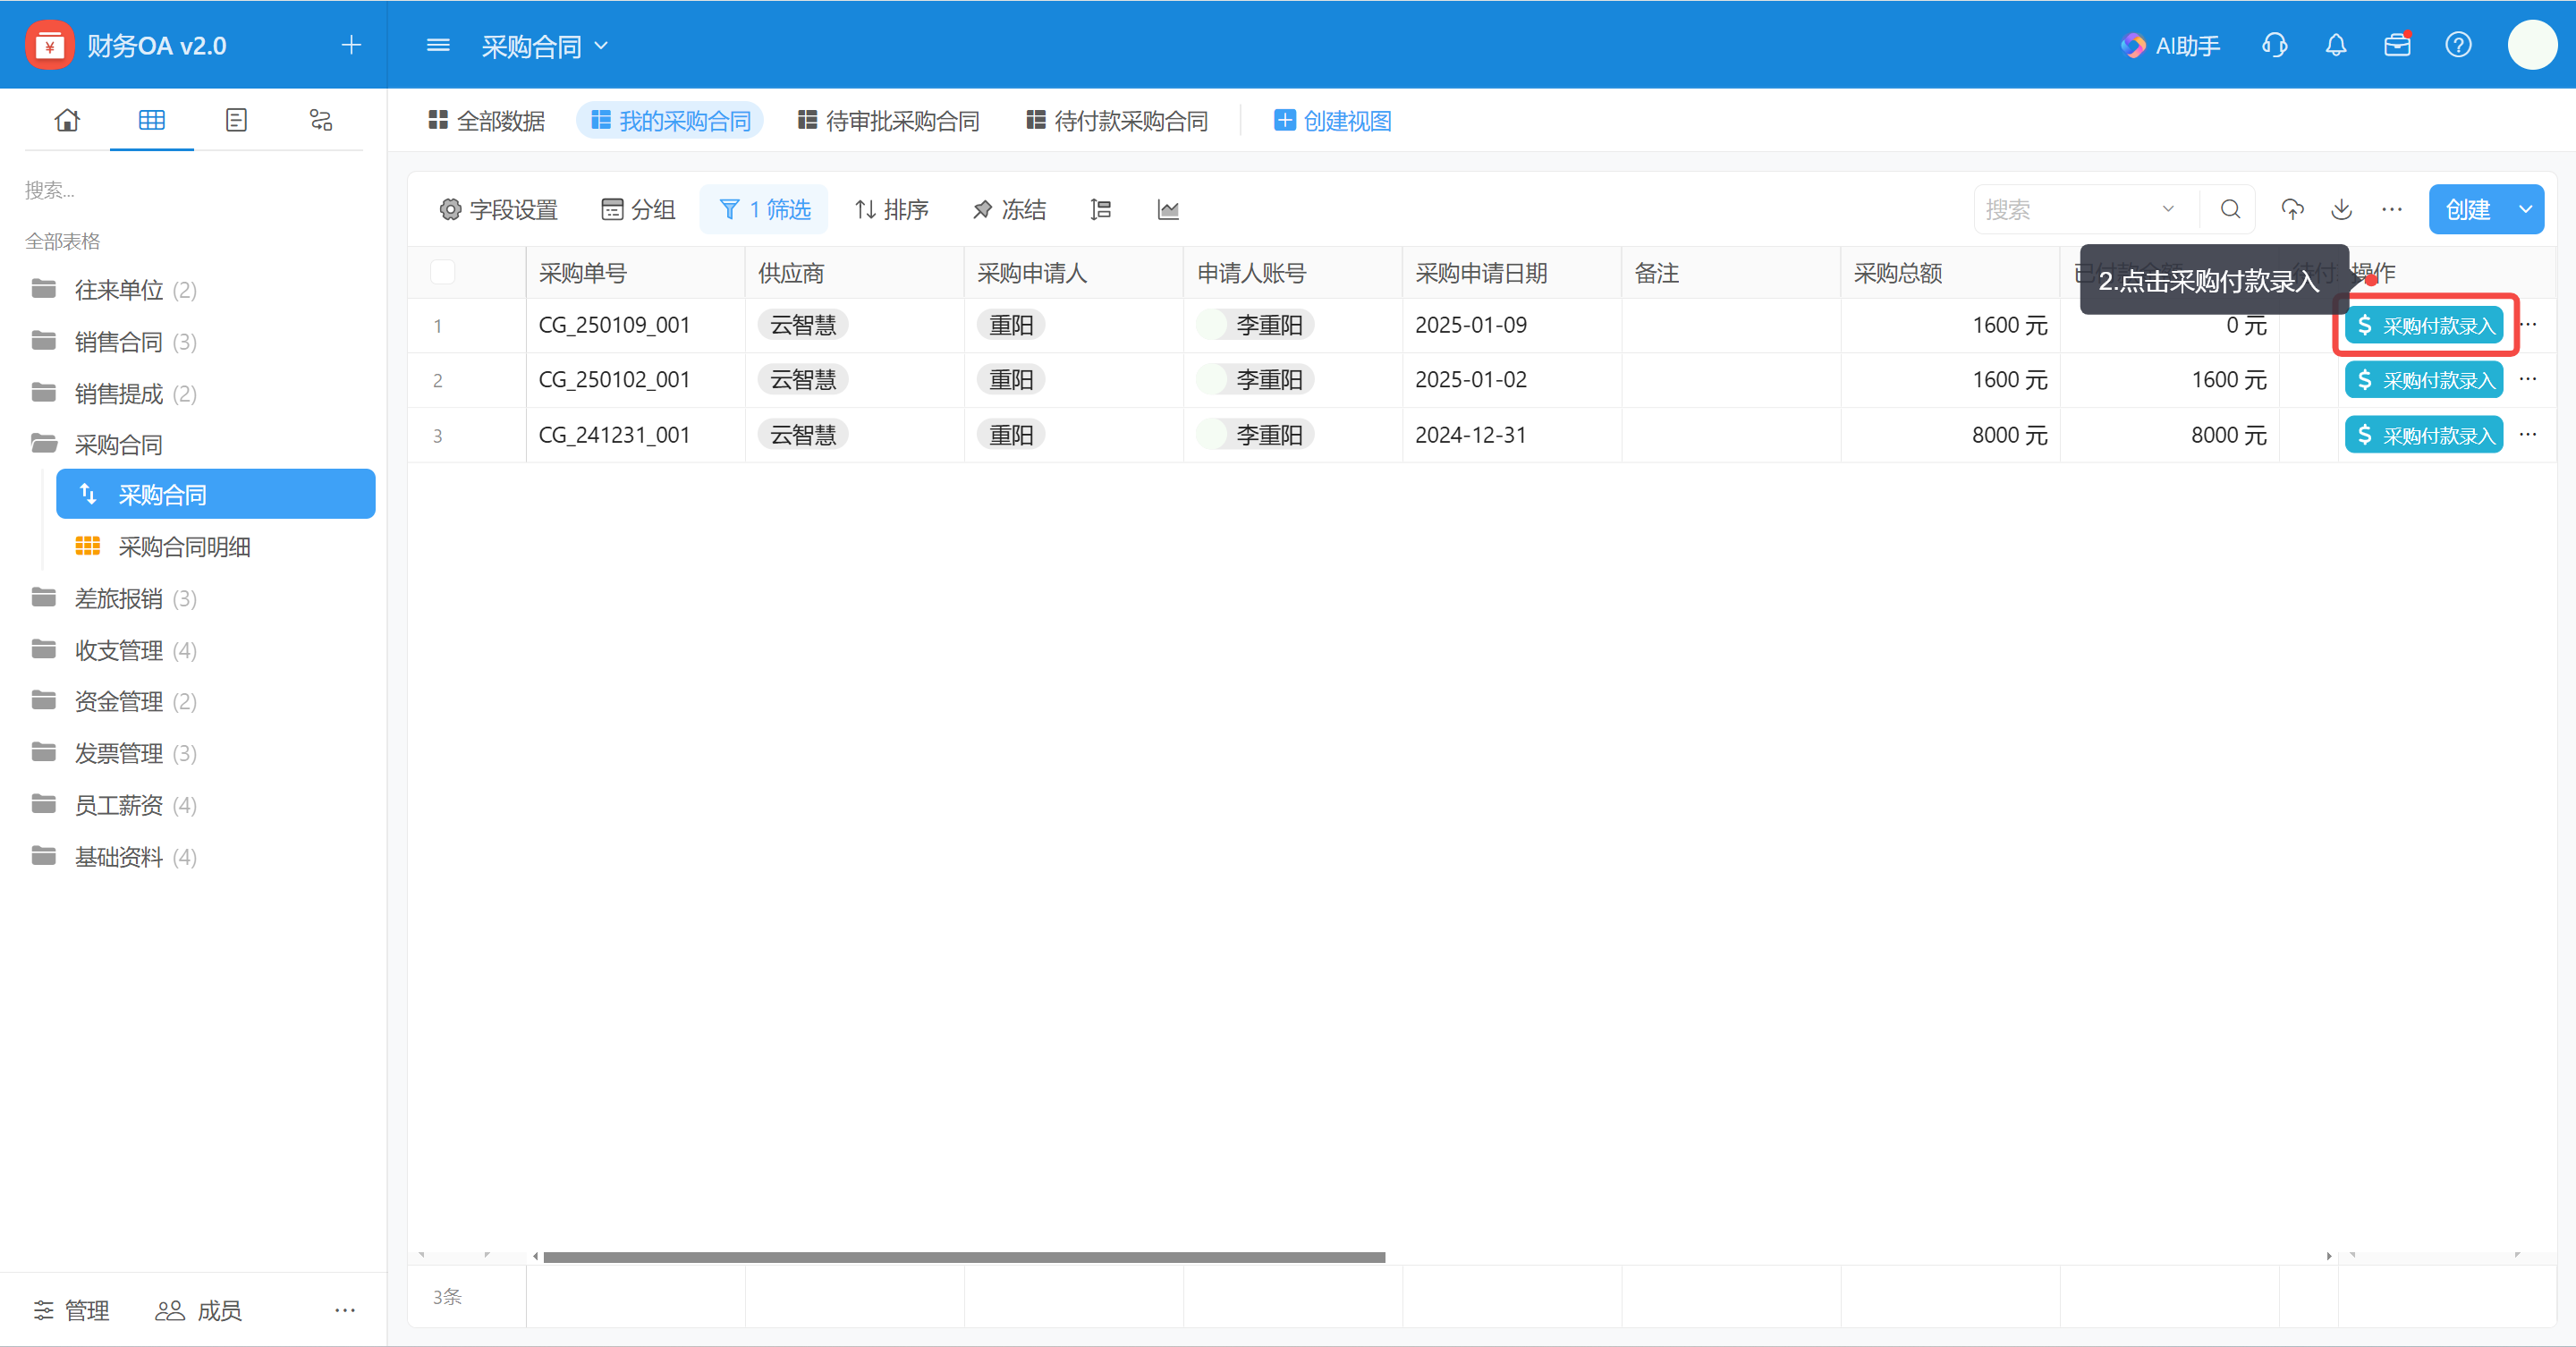Open the user avatar menu

point(2532,45)
